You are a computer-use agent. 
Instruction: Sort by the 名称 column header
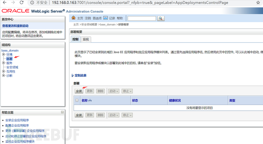point(85,100)
